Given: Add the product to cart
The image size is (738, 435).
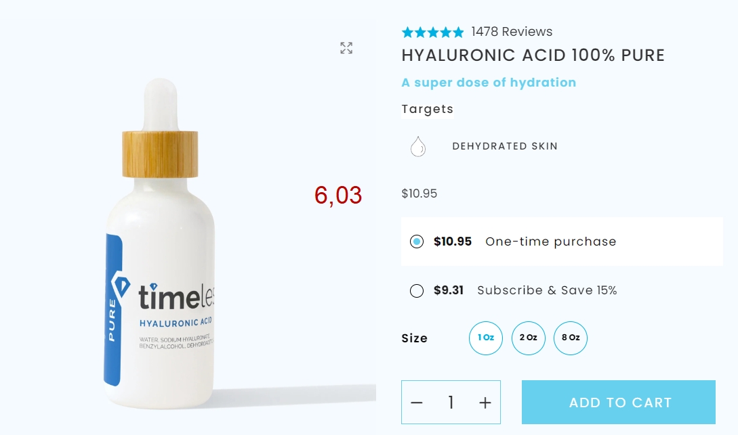Looking at the screenshot, I should [619, 403].
